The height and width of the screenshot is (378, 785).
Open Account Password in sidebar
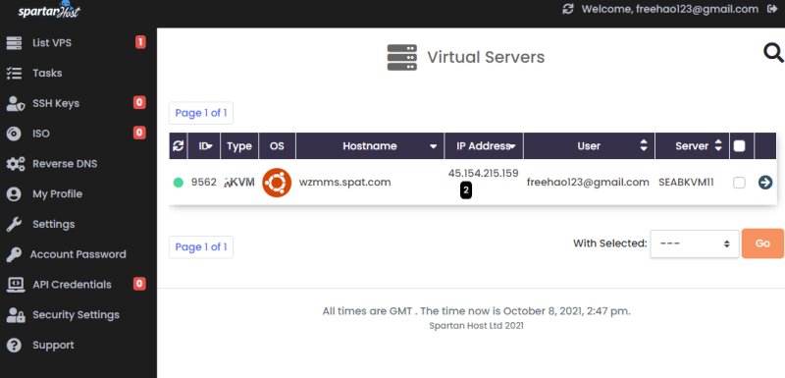(78, 254)
